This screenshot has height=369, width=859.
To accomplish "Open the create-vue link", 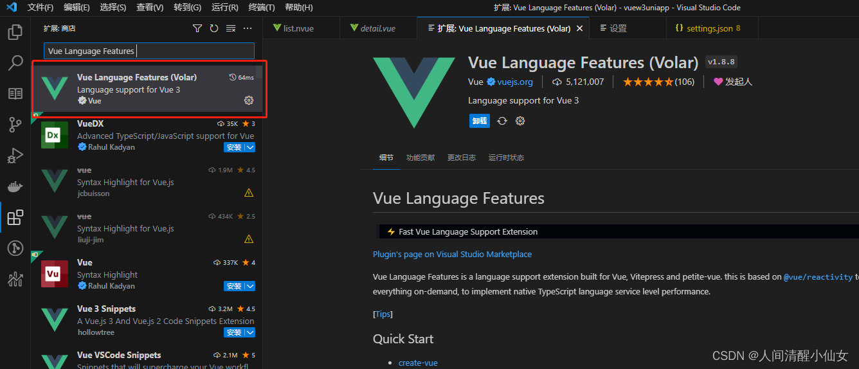I will (418, 363).
